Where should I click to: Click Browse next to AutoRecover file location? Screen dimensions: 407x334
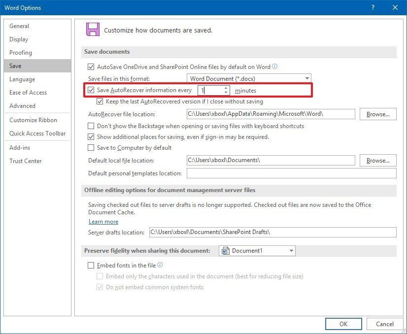click(377, 114)
